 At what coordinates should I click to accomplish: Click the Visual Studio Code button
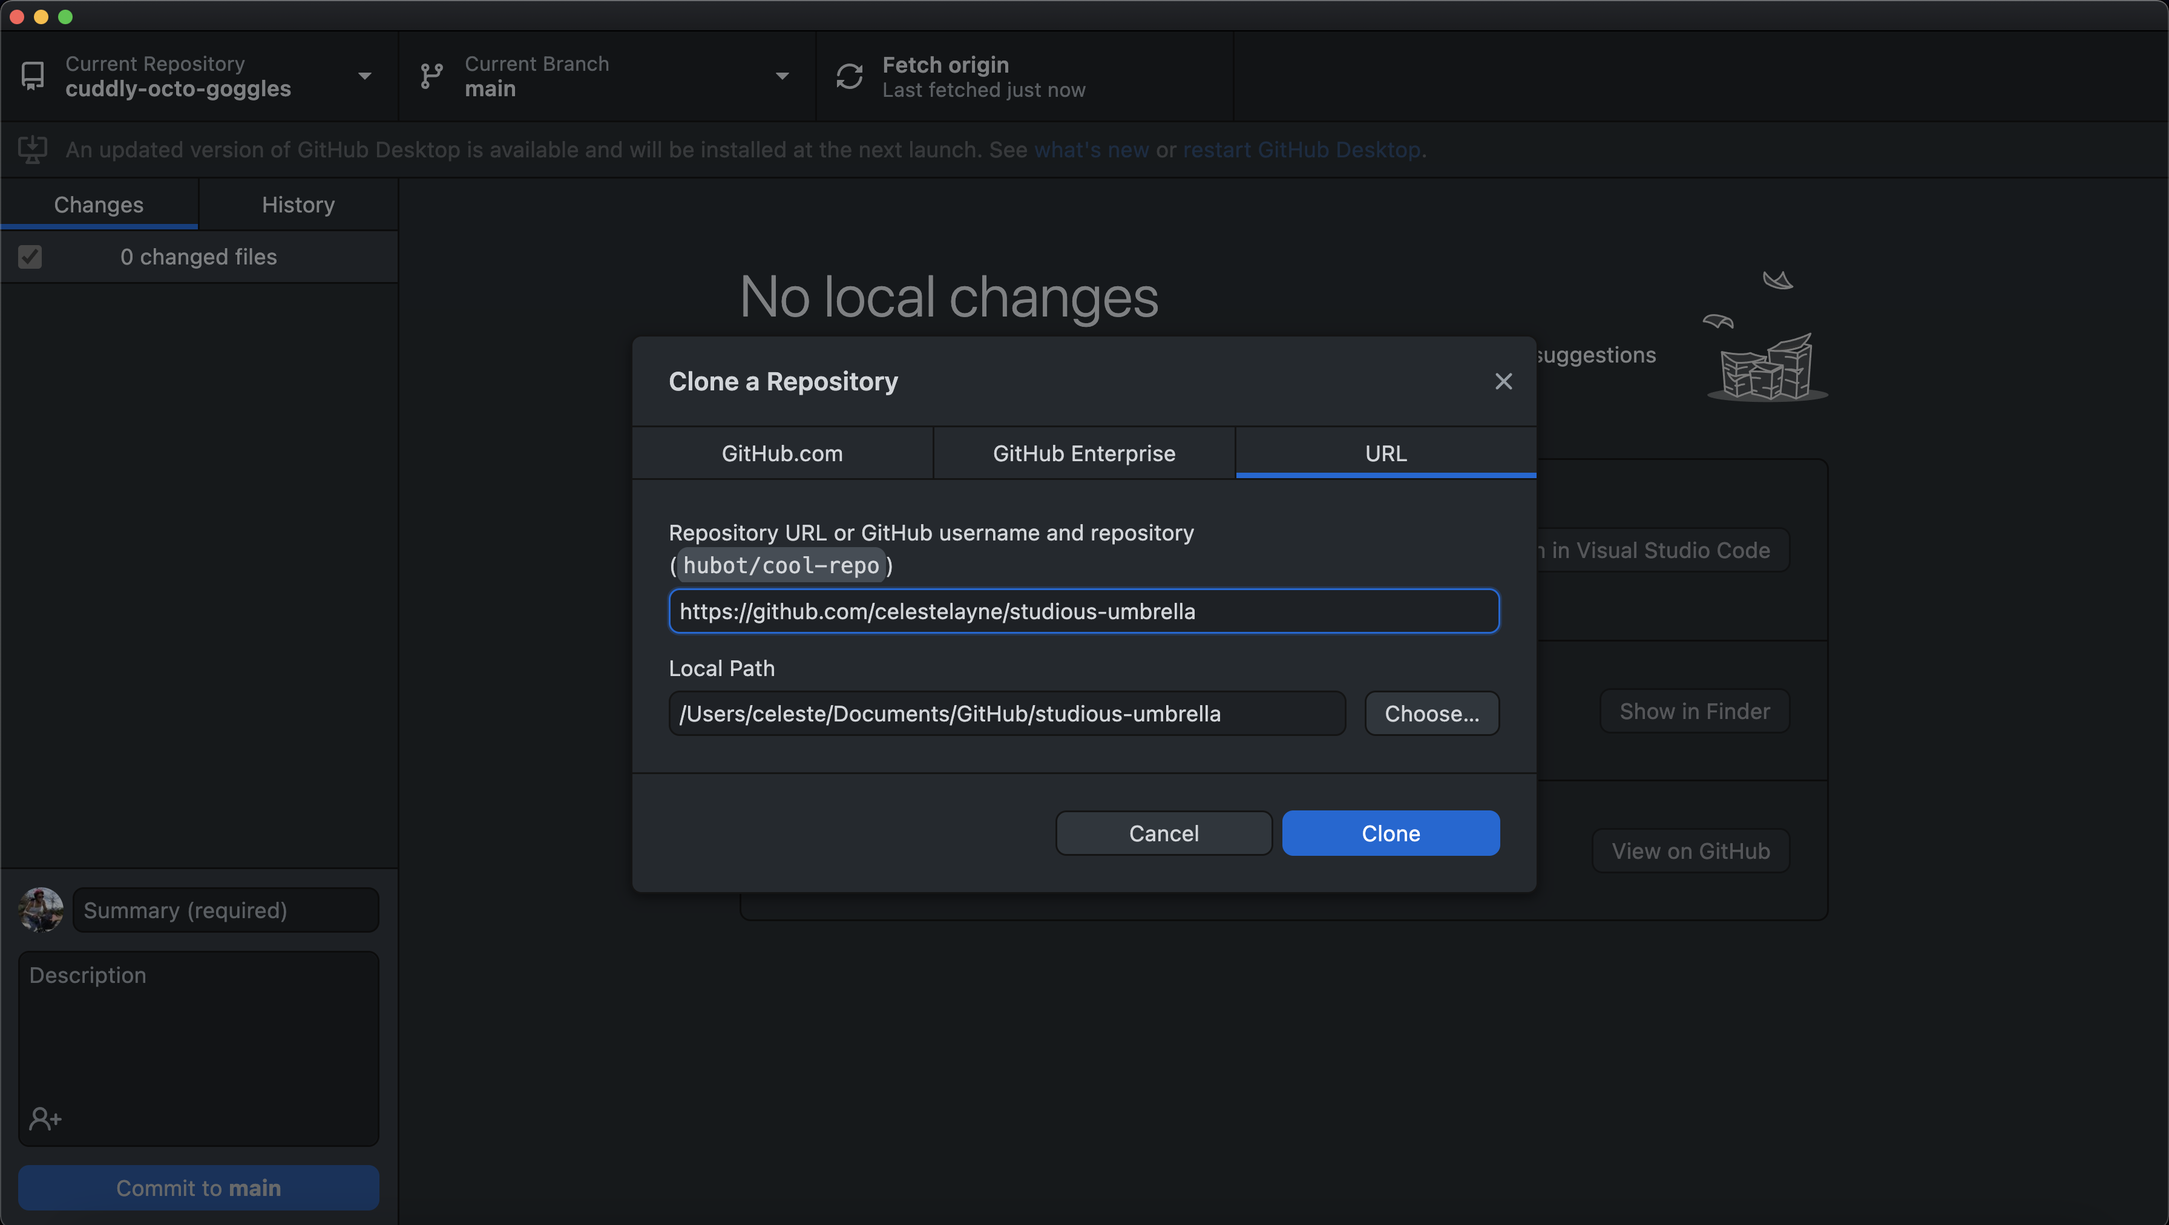point(1663,550)
